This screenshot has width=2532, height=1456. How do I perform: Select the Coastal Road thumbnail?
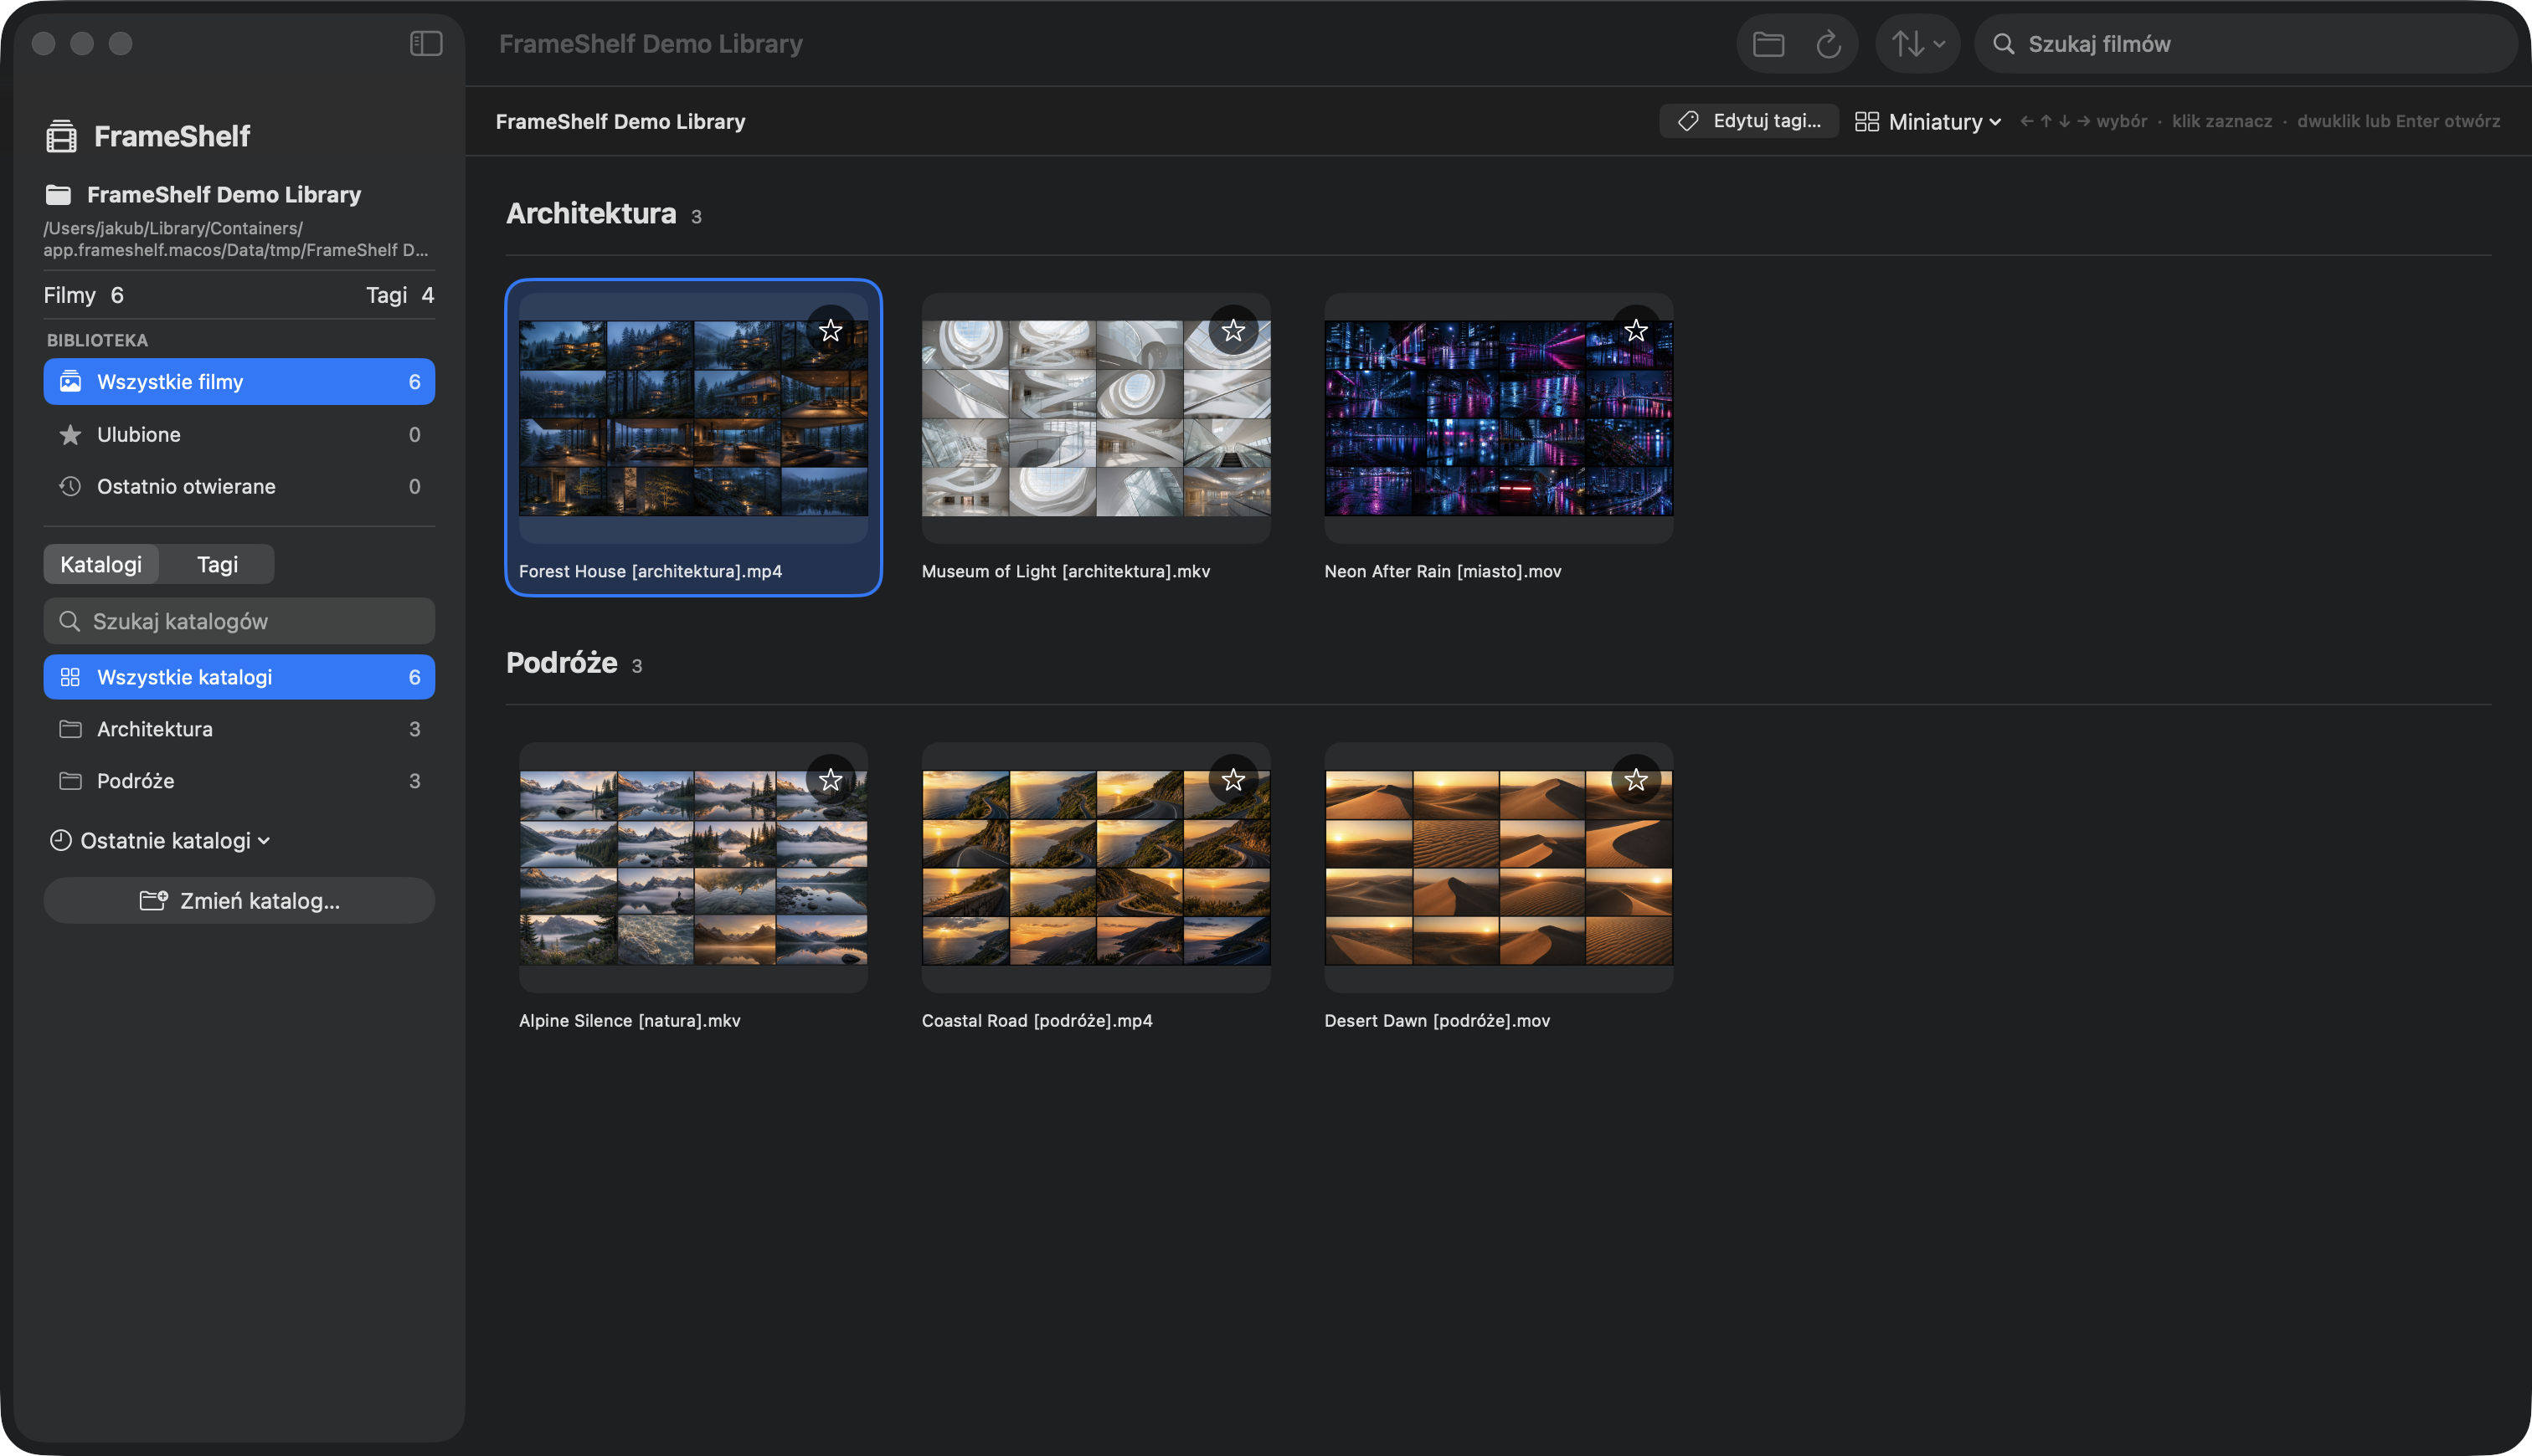coord(1096,868)
